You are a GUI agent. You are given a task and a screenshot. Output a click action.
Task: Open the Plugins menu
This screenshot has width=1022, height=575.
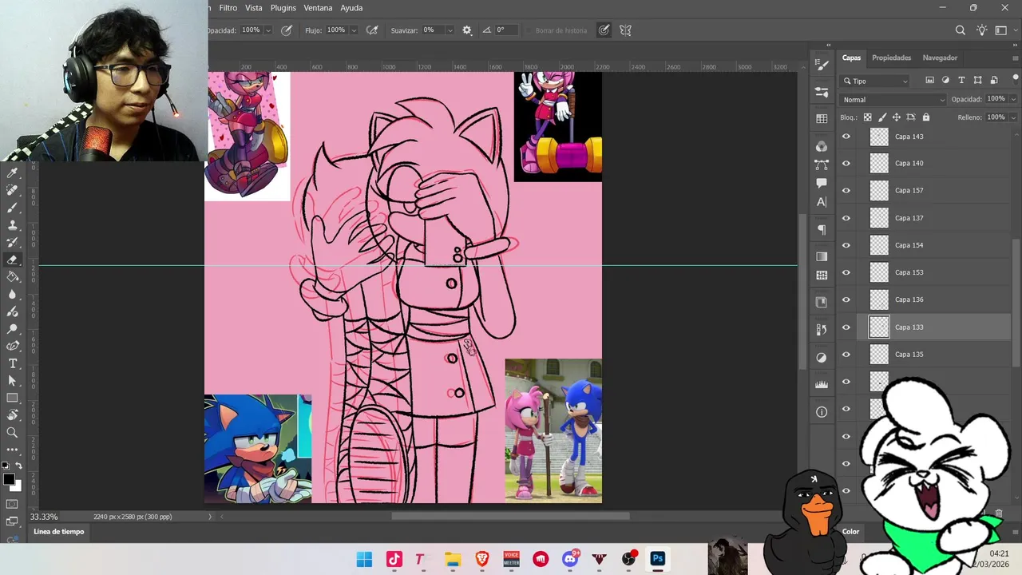point(283,8)
